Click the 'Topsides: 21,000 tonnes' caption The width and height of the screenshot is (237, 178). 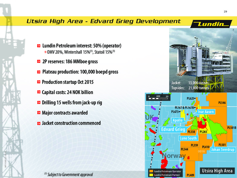[190, 88]
